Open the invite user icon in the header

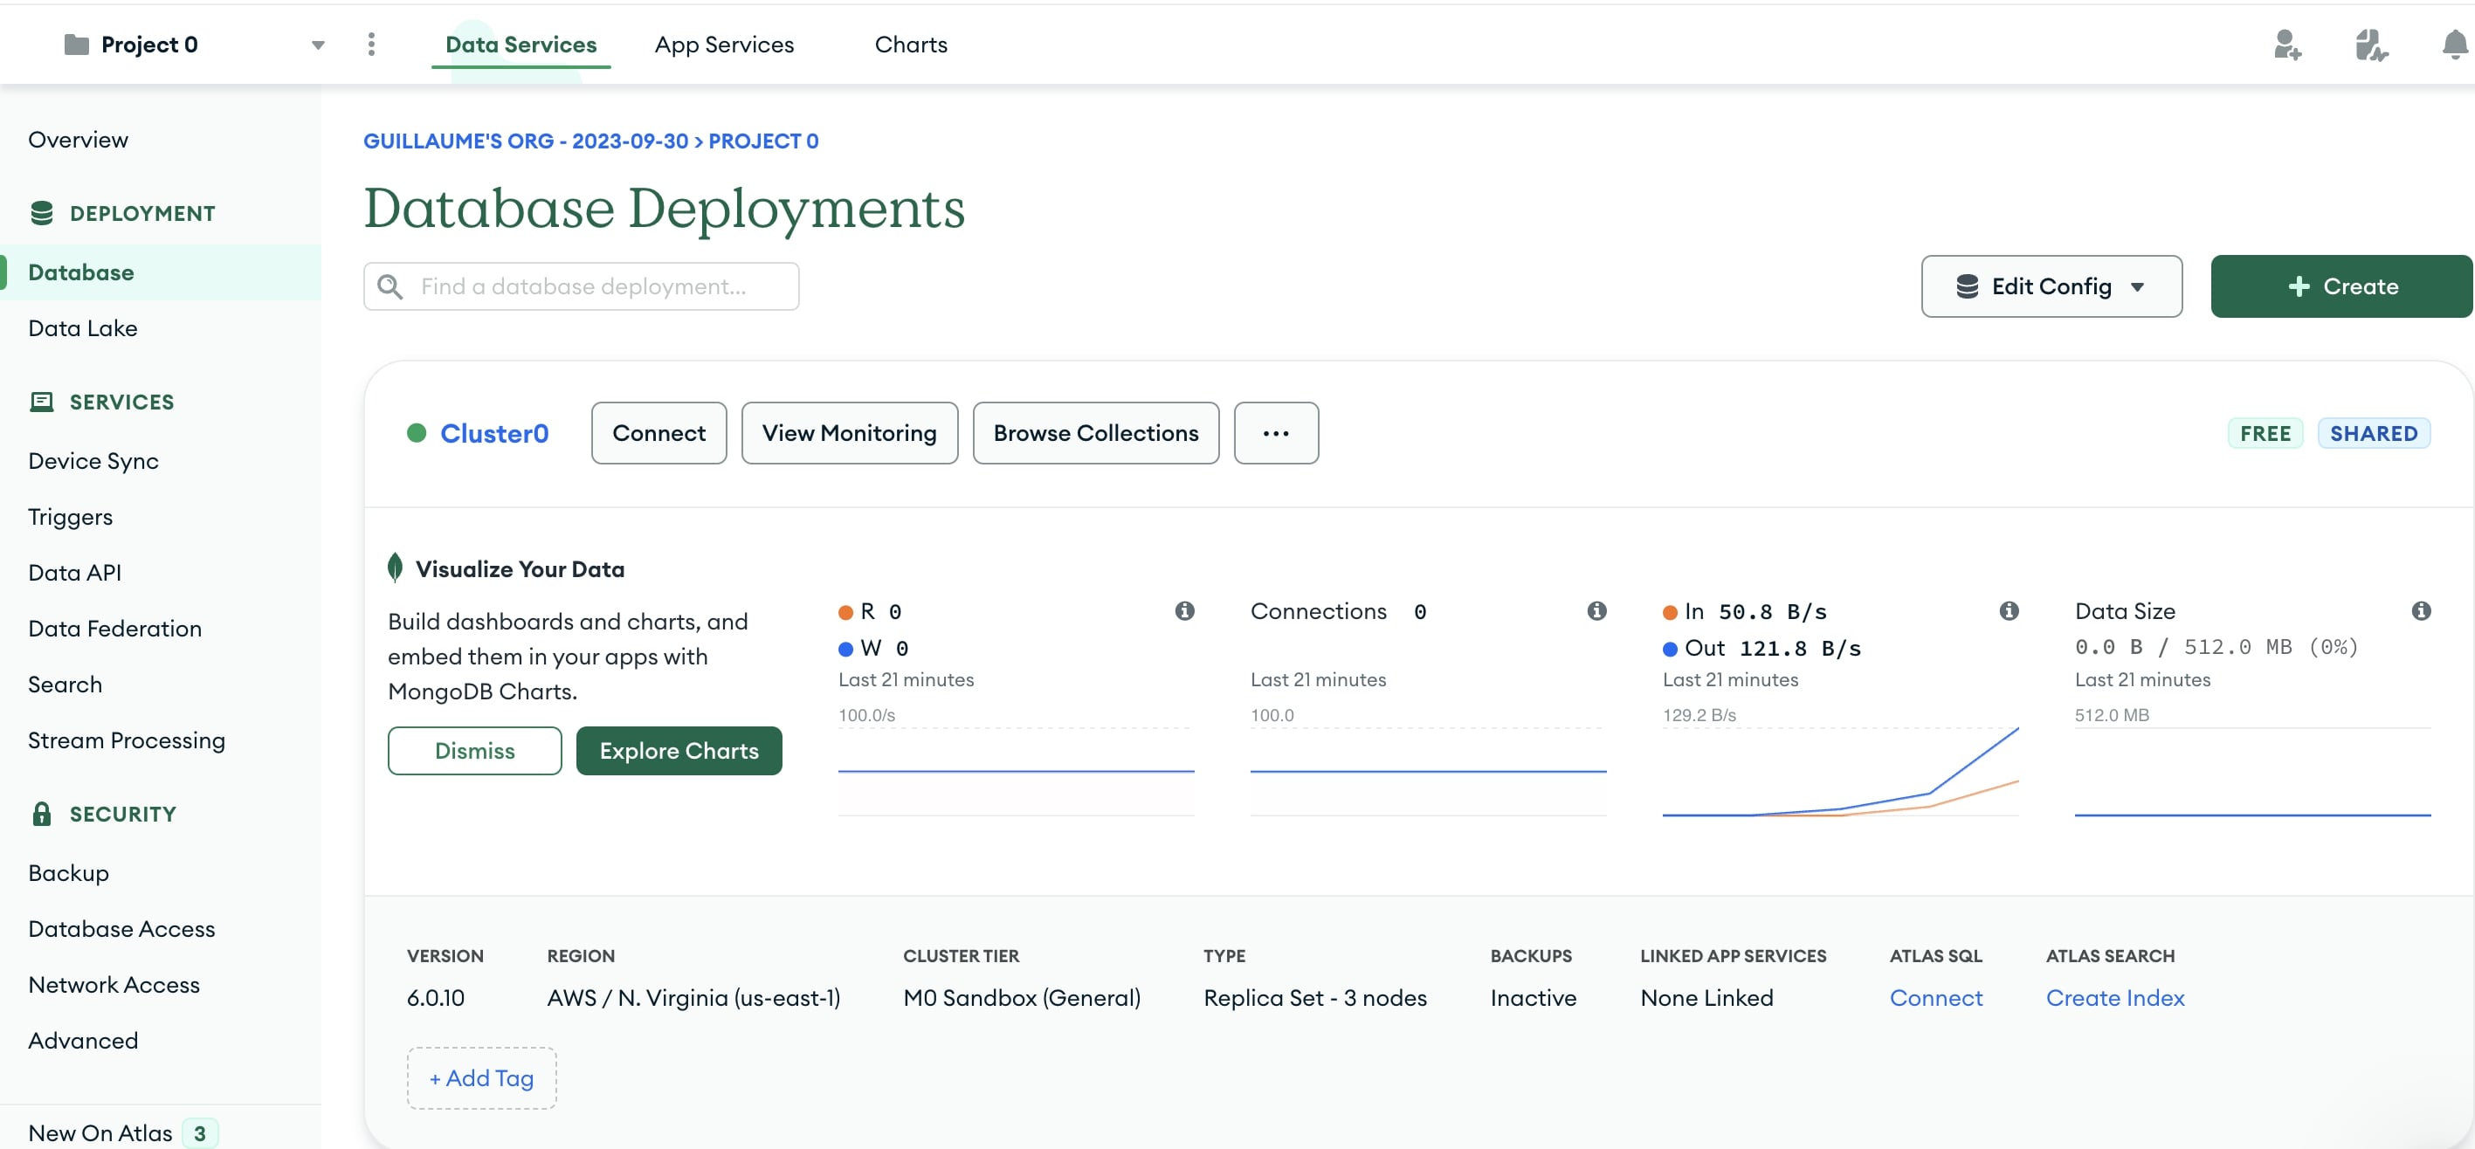[x=2287, y=44]
